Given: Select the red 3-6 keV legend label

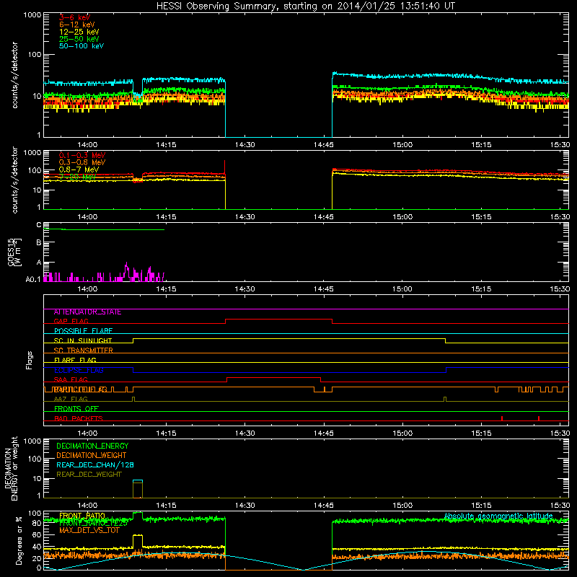Looking at the screenshot, I should 75,17.
